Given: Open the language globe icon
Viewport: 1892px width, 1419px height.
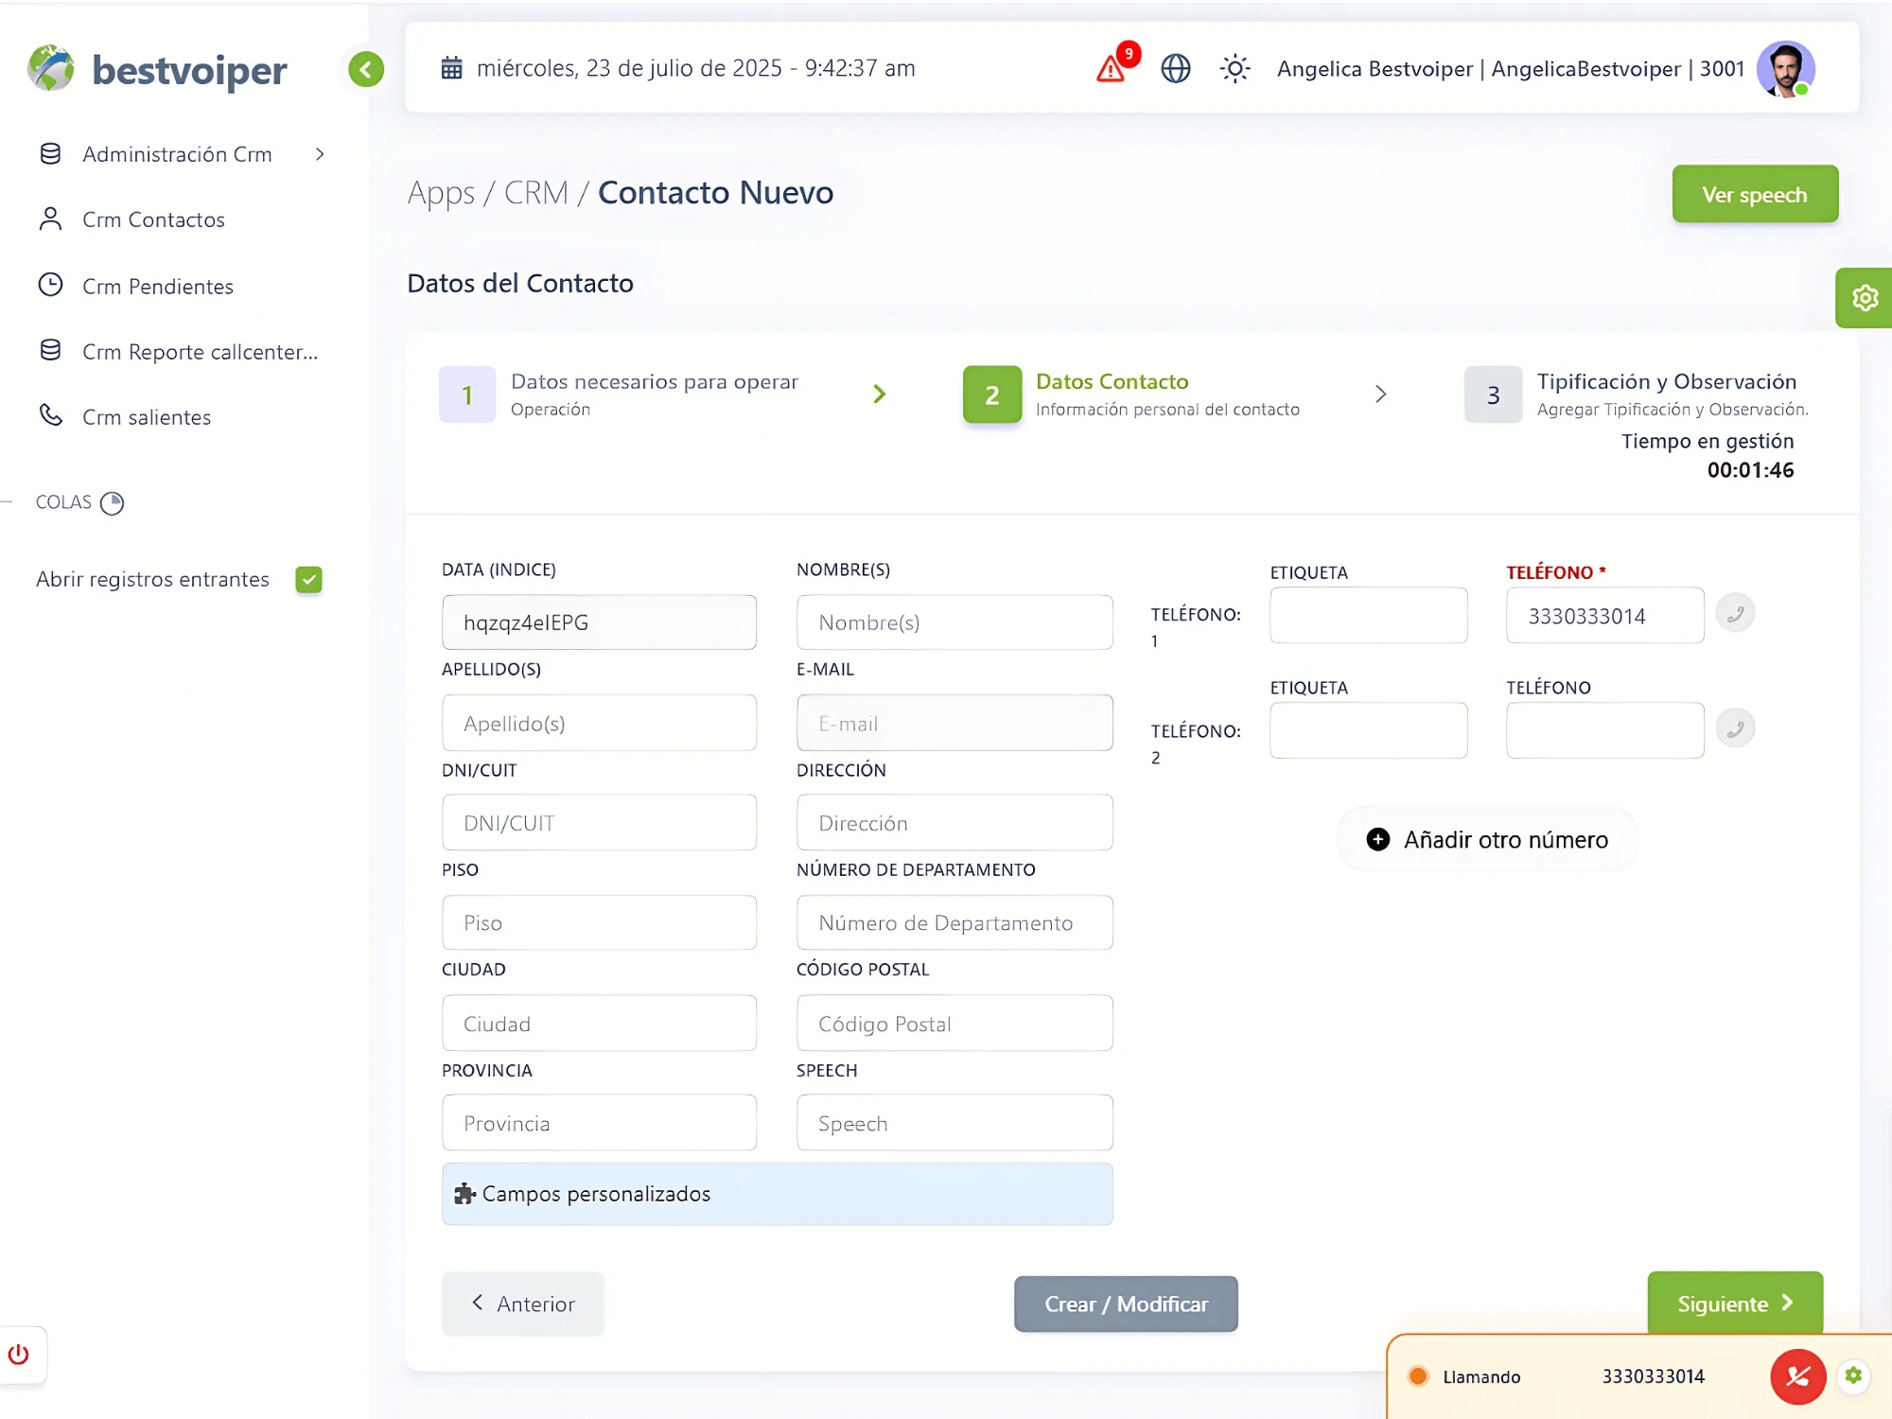Looking at the screenshot, I should point(1175,68).
